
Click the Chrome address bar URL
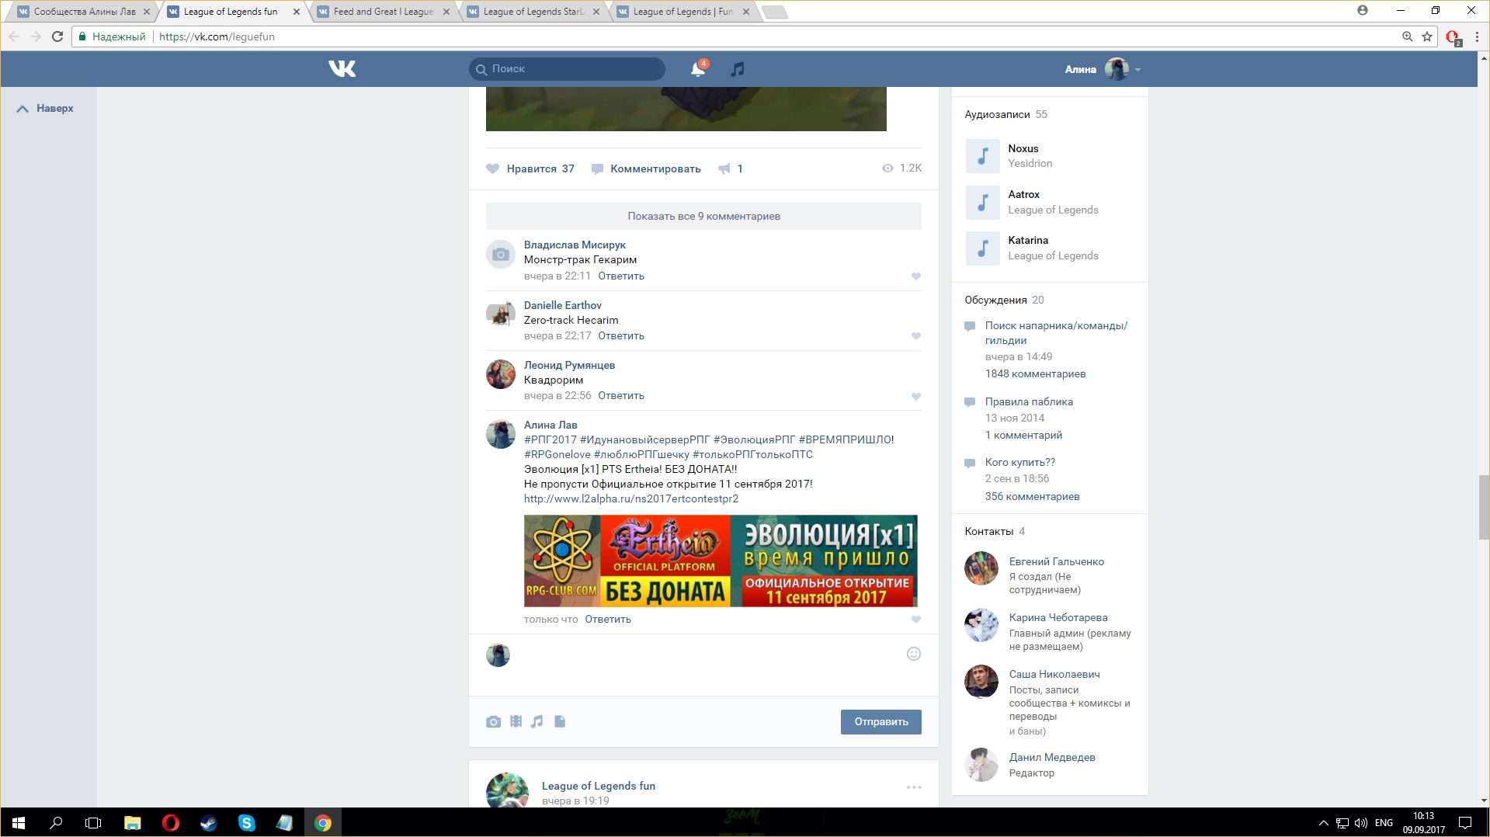217,36
